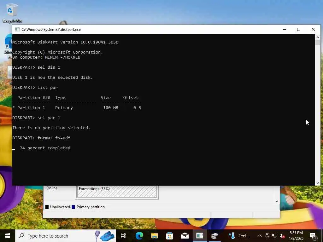Switch to the diskpart console taskbar button
The image size is (323, 242).
point(200,236)
